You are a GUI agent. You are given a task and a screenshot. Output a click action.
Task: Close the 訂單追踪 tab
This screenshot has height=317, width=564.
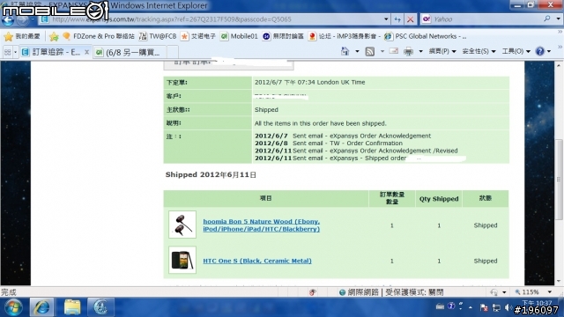point(86,53)
